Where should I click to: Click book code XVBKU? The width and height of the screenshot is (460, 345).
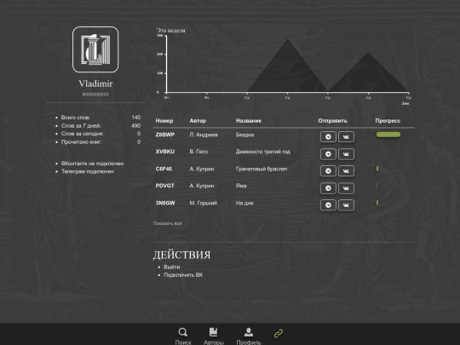pyautogui.click(x=165, y=152)
